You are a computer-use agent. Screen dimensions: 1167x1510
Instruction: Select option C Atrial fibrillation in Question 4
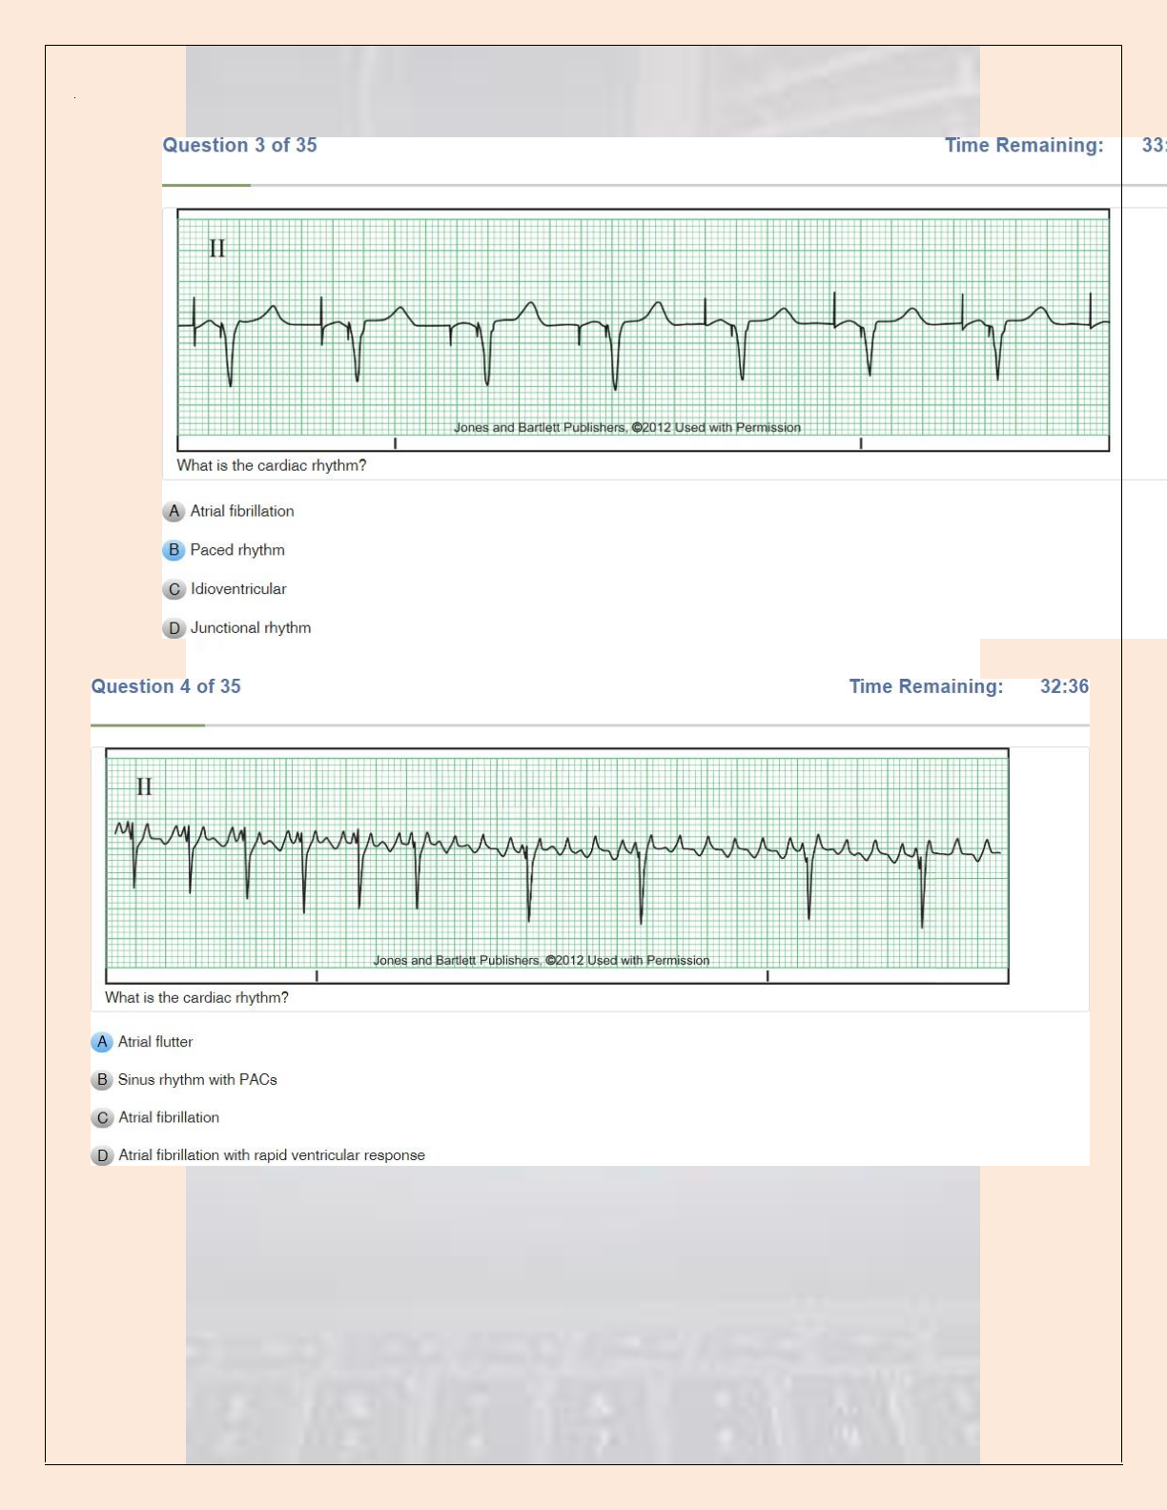[x=102, y=1117]
